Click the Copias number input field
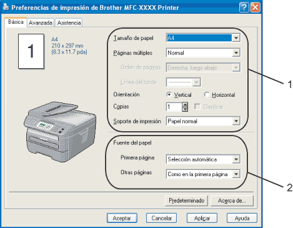Image resolution: width=293 pixels, height=228 pixels. coord(174,107)
